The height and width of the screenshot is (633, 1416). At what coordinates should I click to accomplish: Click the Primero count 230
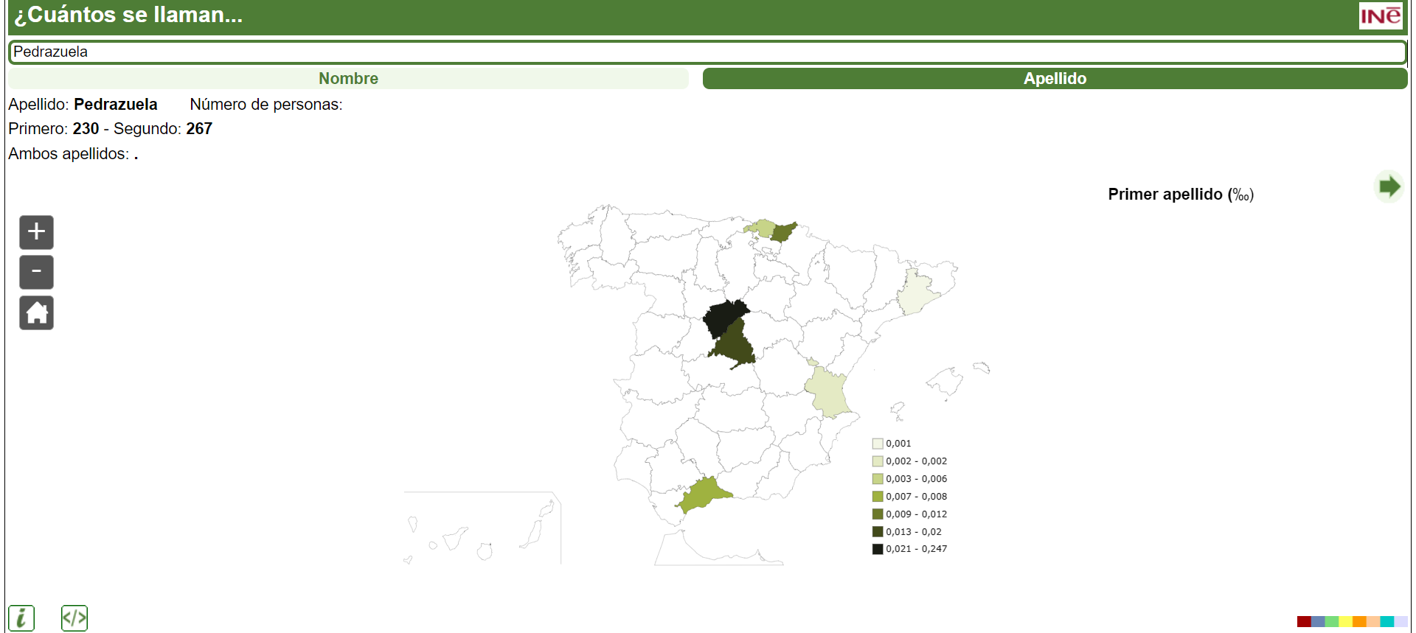click(x=86, y=129)
